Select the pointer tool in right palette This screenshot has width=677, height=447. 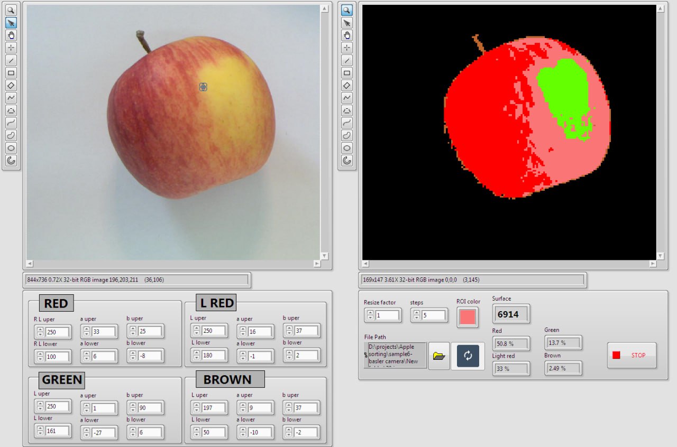pos(347,23)
